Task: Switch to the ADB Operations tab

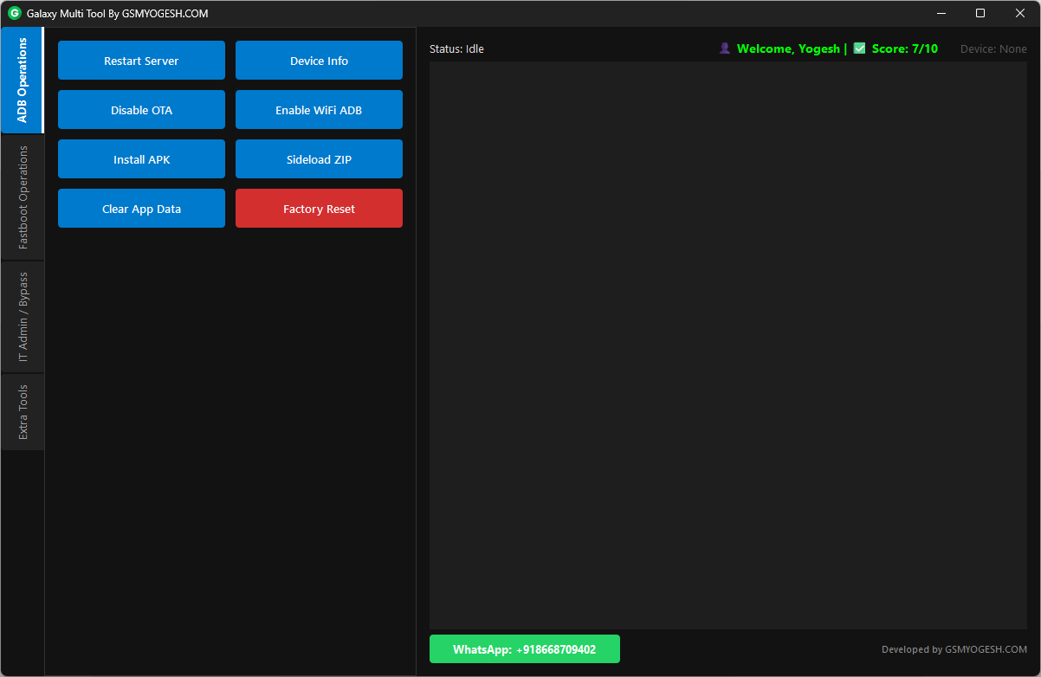Action: pyautogui.click(x=23, y=81)
